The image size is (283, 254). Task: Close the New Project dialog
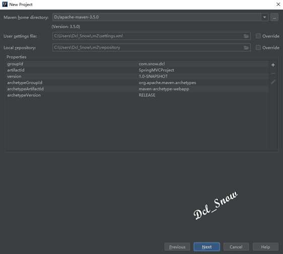pos(278,5)
